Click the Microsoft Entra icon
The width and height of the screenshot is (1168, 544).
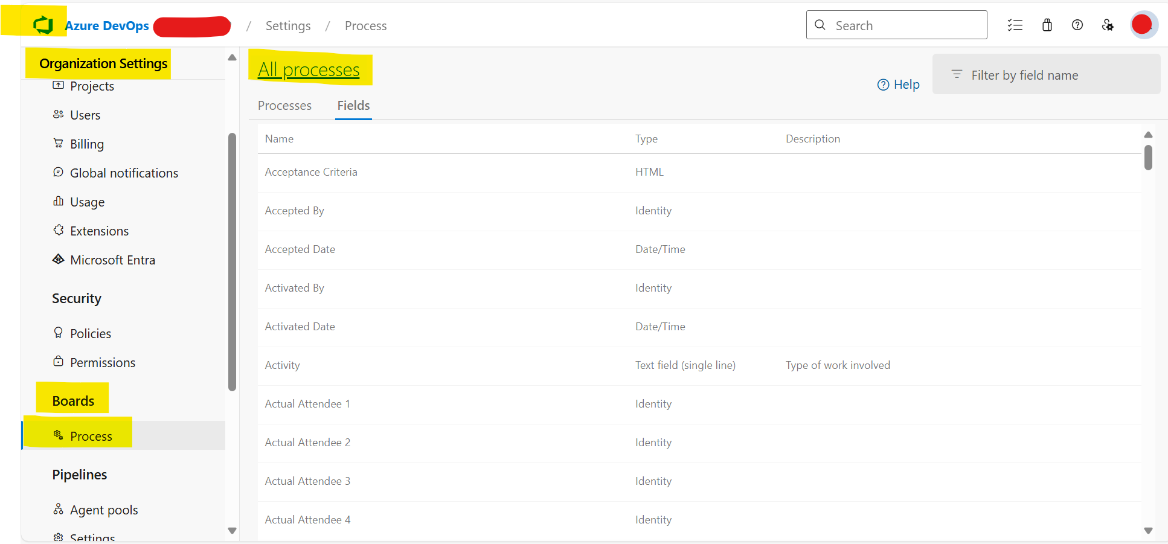(x=58, y=259)
